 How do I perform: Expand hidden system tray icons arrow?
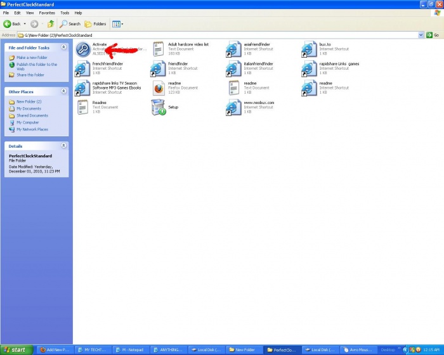405,350
